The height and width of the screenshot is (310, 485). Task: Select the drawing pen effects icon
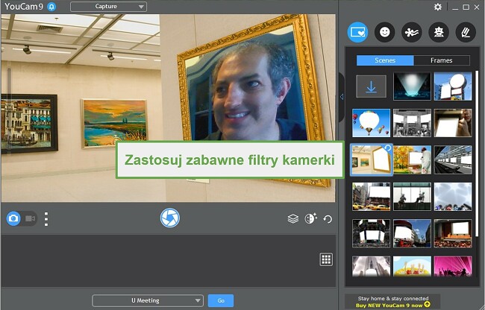click(466, 32)
